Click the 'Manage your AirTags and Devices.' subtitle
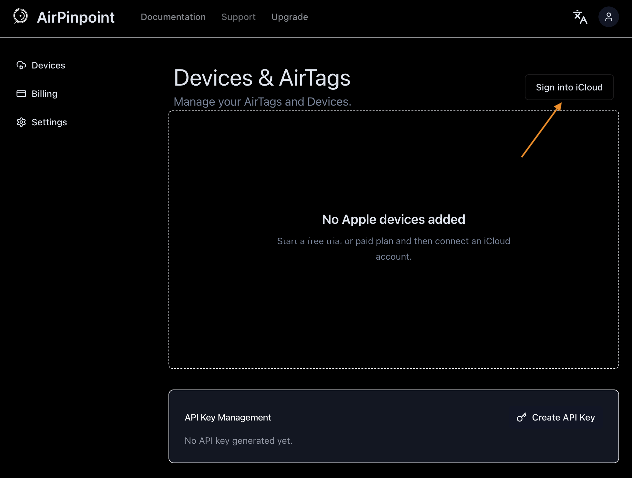 click(262, 101)
